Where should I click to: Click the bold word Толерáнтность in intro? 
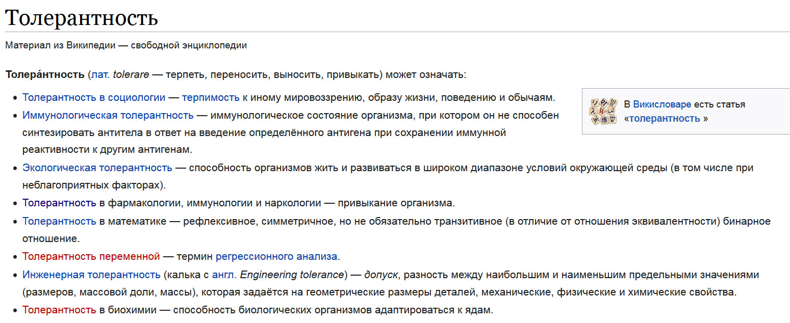[x=45, y=74]
